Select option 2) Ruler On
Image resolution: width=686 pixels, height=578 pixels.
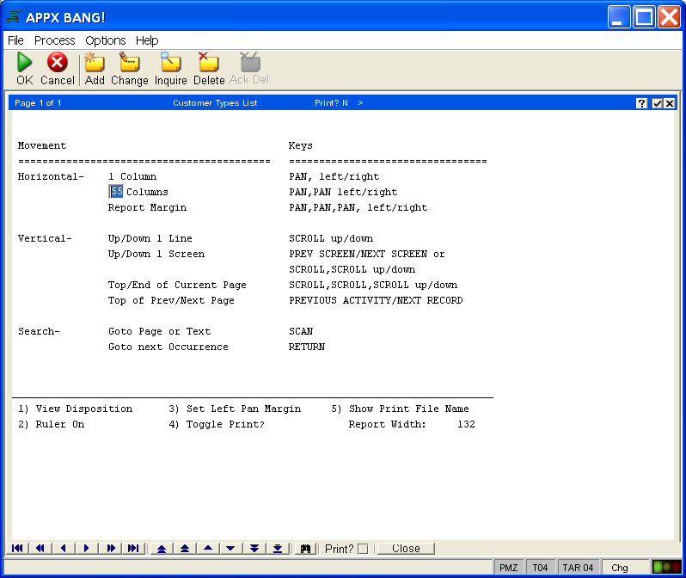click(52, 424)
